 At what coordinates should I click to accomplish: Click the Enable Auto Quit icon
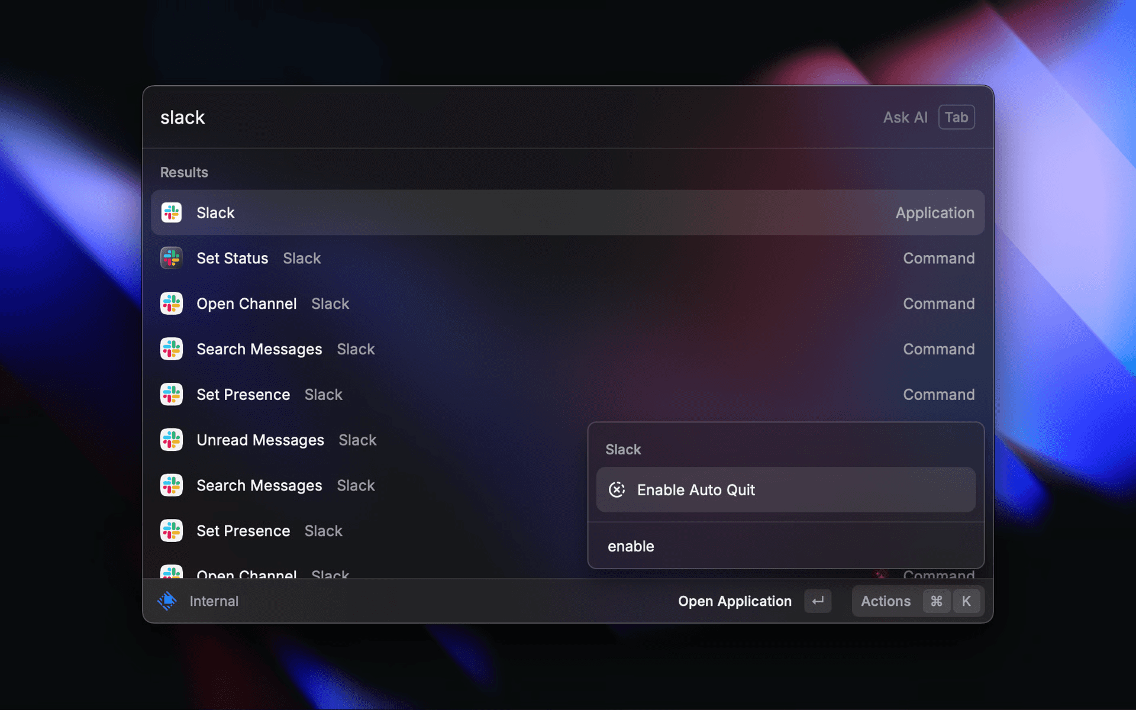(x=617, y=490)
